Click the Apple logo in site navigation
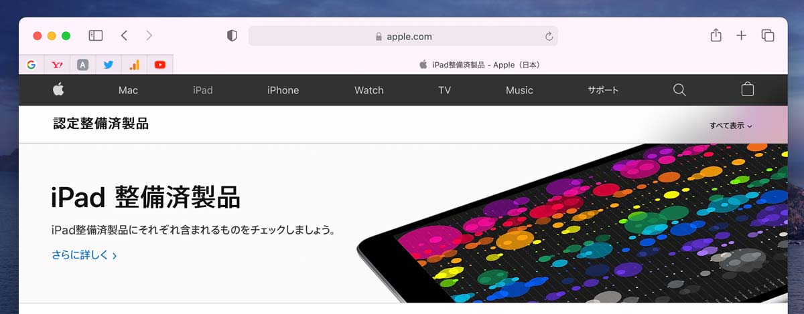The width and height of the screenshot is (804, 314). [58, 90]
